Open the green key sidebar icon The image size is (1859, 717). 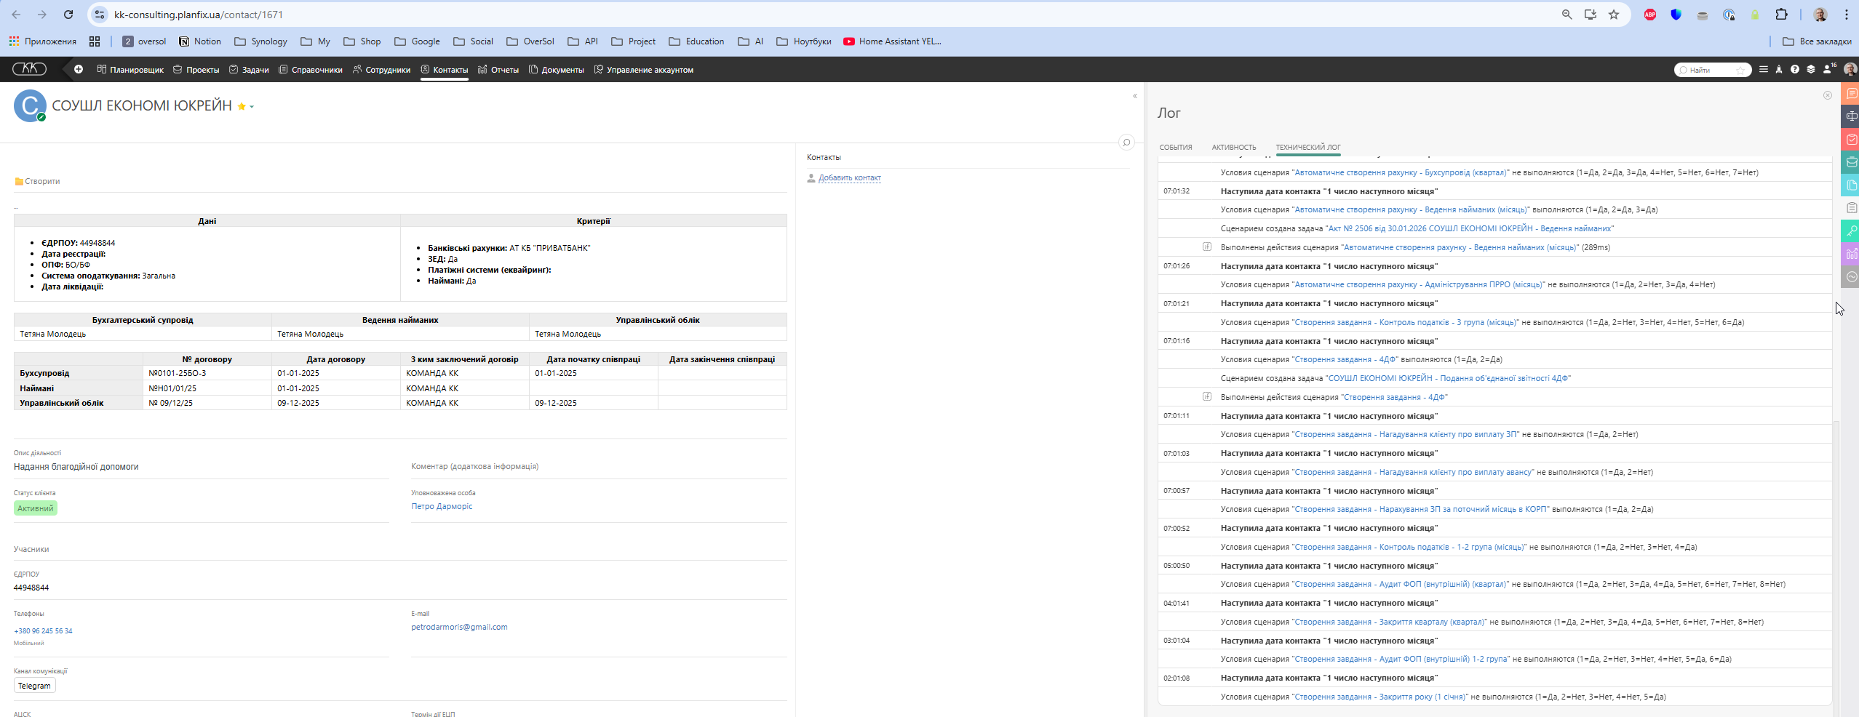(x=1851, y=231)
